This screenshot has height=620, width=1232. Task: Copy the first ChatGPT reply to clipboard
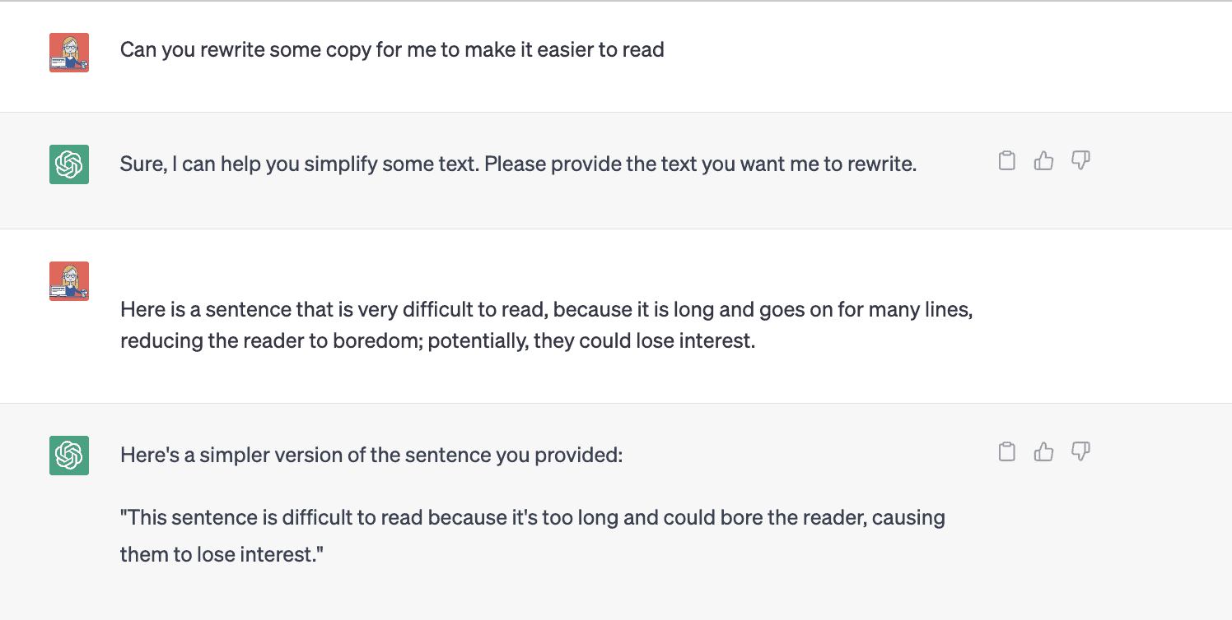click(x=1006, y=160)
